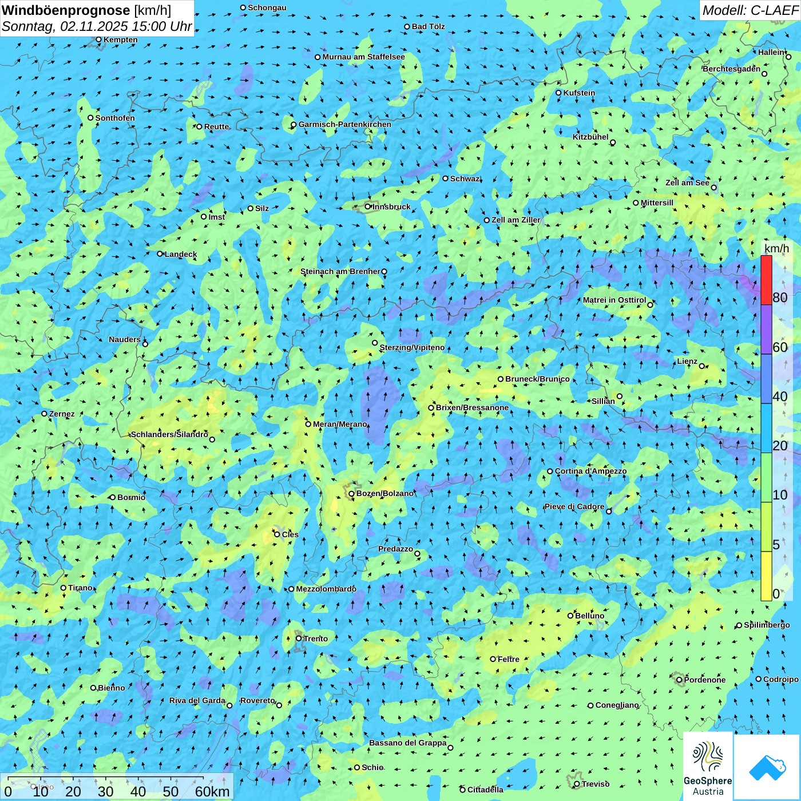Click the Schlanders/Silandro label

tap(169, 434)
